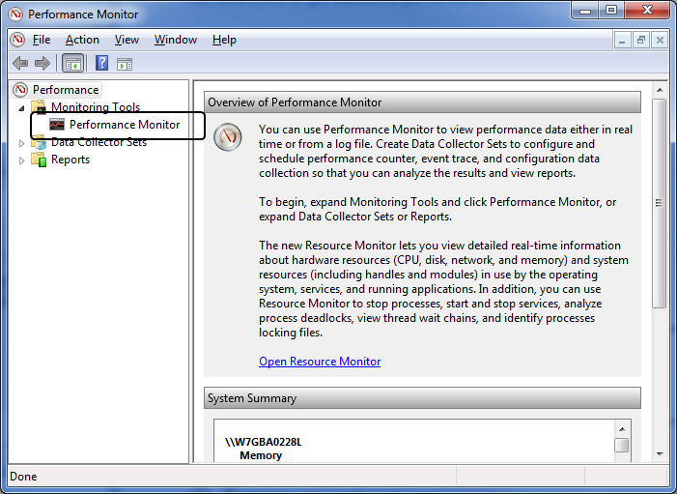Viewport: 677px width, 494px height.
Task: Expand the Reports tree node
Action: point(21,160)
